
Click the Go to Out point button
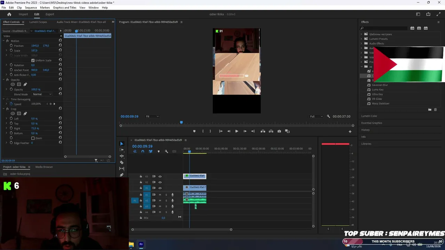click(x=253, y=131)
